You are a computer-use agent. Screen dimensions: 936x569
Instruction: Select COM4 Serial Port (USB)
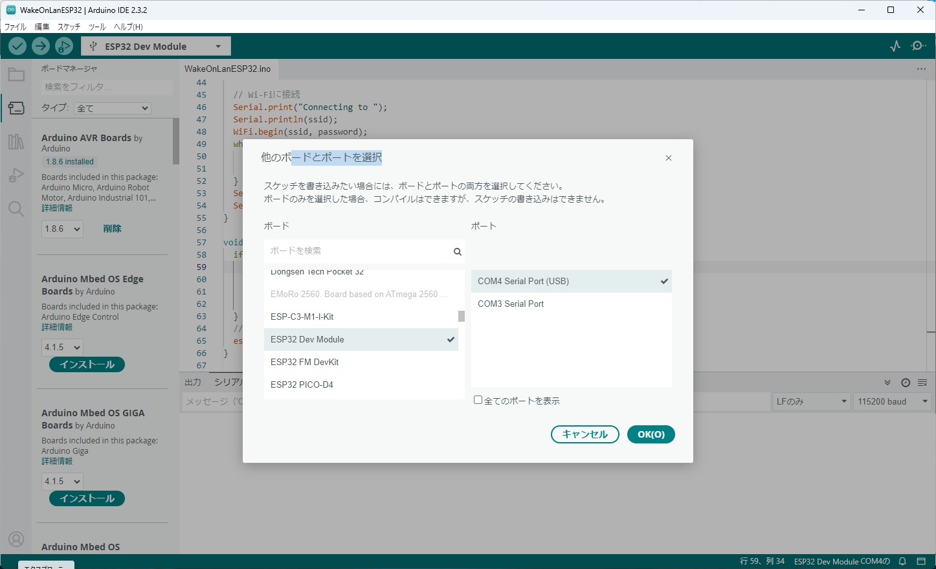coord(572,281)
